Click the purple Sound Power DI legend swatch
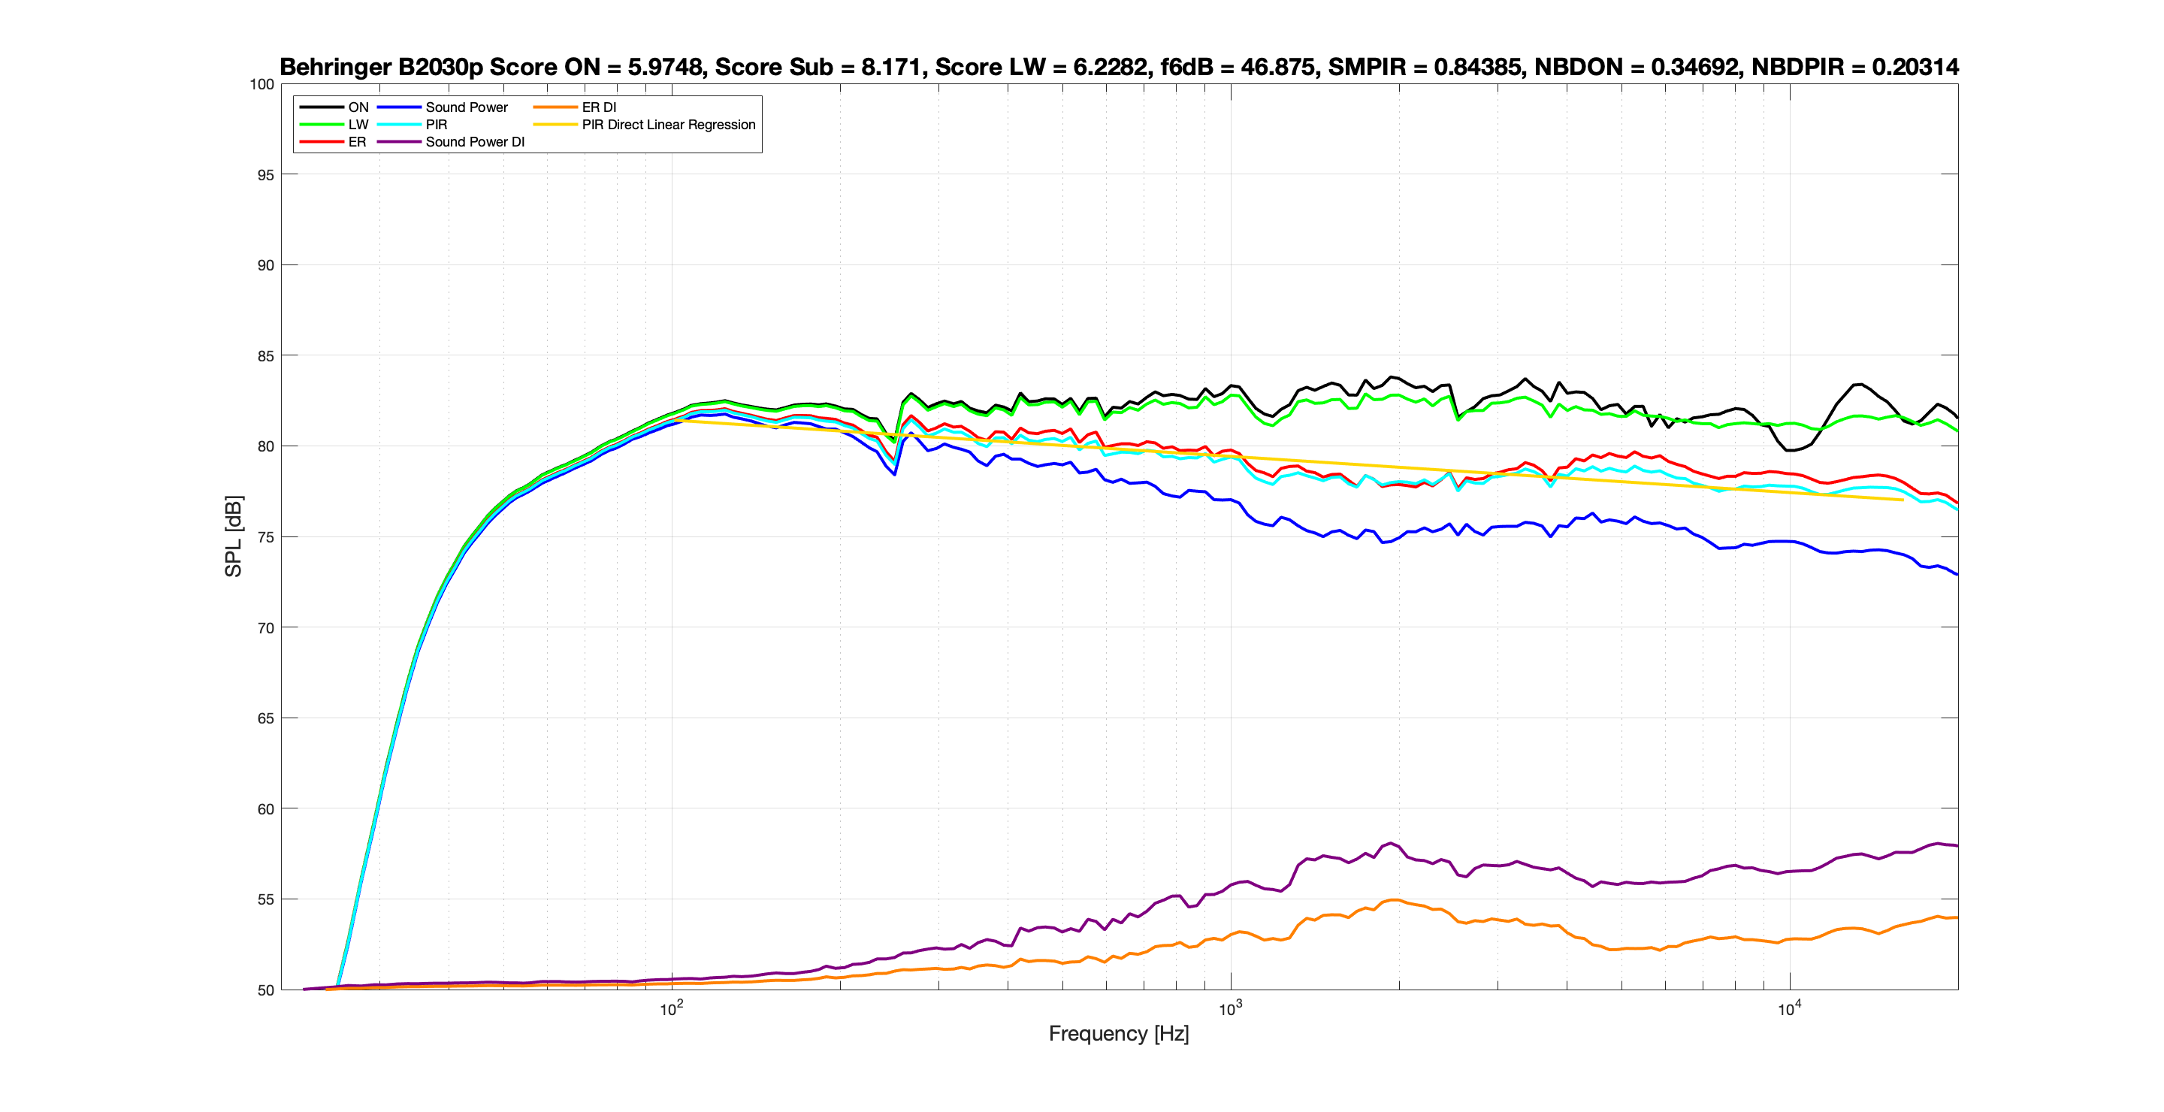The height and width of the screenshot is (1112, 2164). [399, 142]
